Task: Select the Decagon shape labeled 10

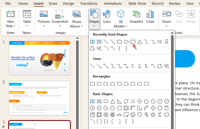Action: tap(92, 108)
